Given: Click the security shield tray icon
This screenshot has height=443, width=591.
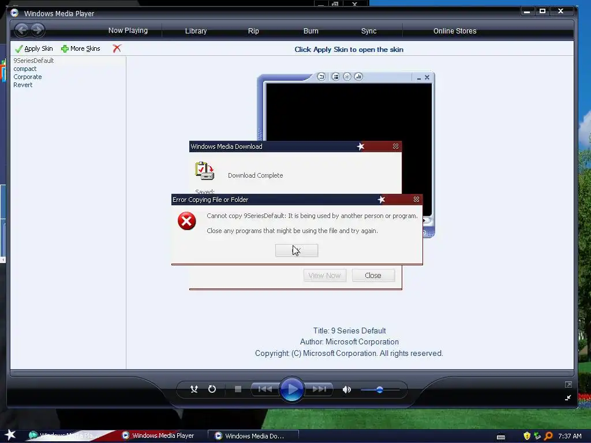Looking at the screenshot, I should (527, 436).
